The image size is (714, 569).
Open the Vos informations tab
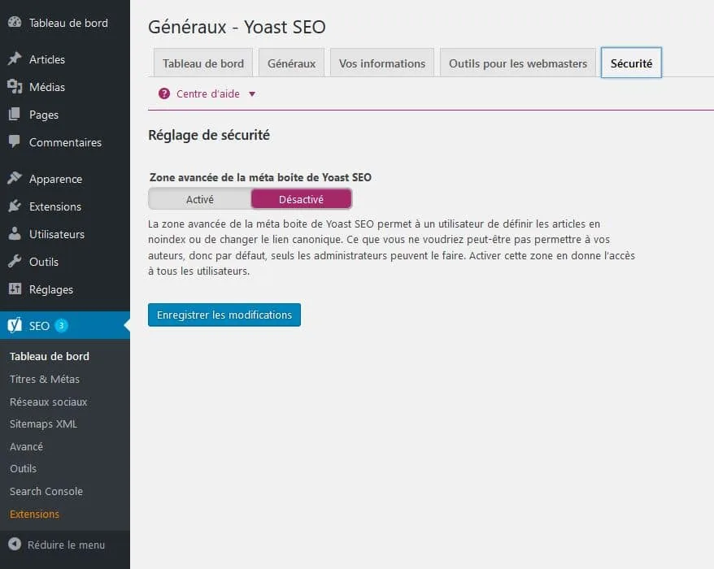tap(382, 63)
